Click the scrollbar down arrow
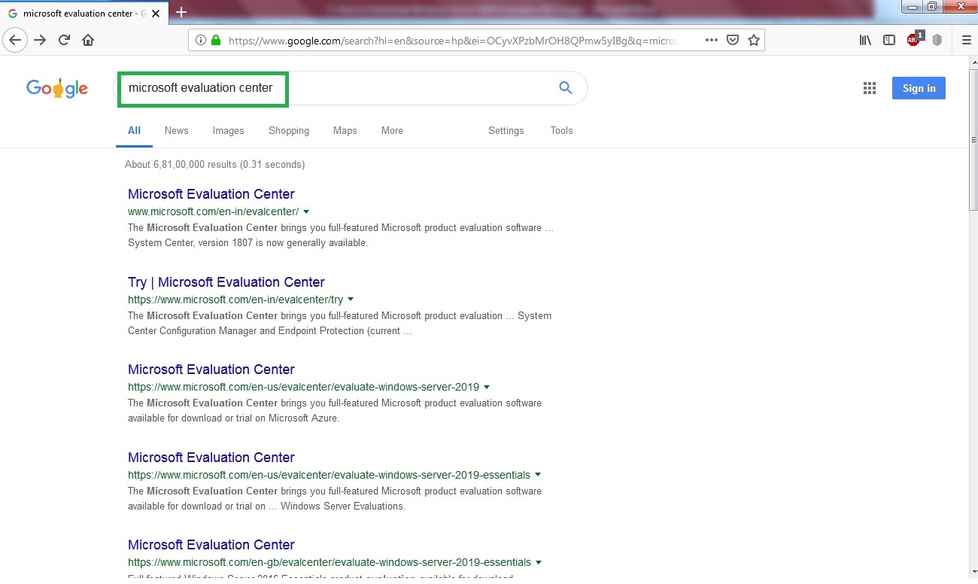Image resolution: width=978 pixels, height=584 pixels. [x=973, y=573]
